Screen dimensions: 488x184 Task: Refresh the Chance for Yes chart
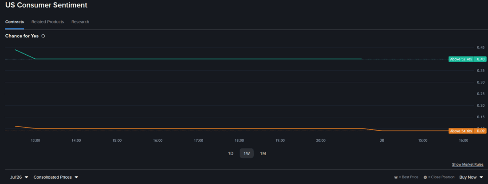tap(43, 36)
